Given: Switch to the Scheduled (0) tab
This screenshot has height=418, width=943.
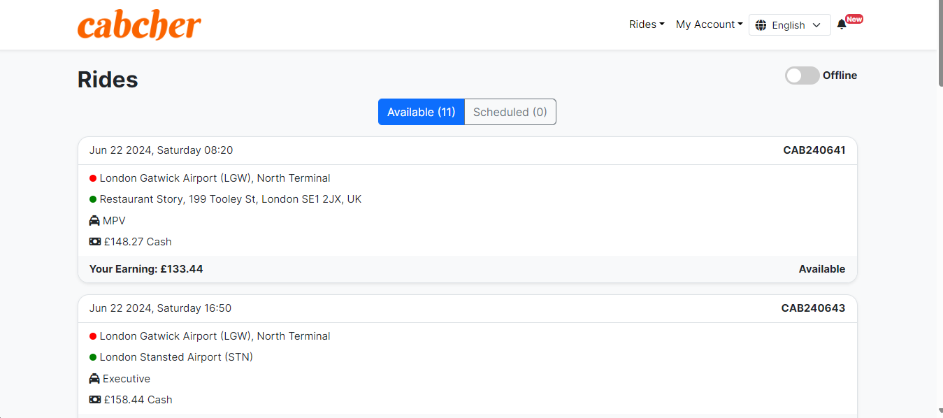Looking at the screenshot, I should click(510, 112).
